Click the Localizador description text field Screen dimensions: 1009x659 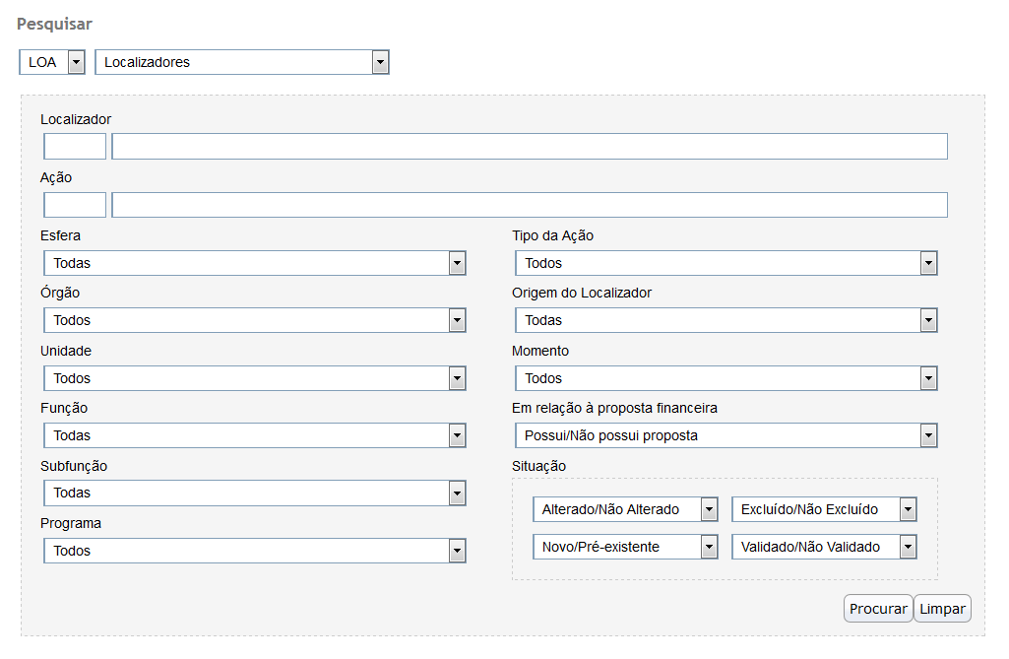[529, 147]
